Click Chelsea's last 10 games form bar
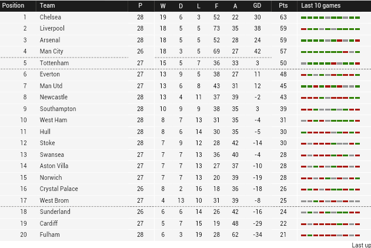Image resolution: width=371 pixels, height=248 pixels. coord(330,18)
